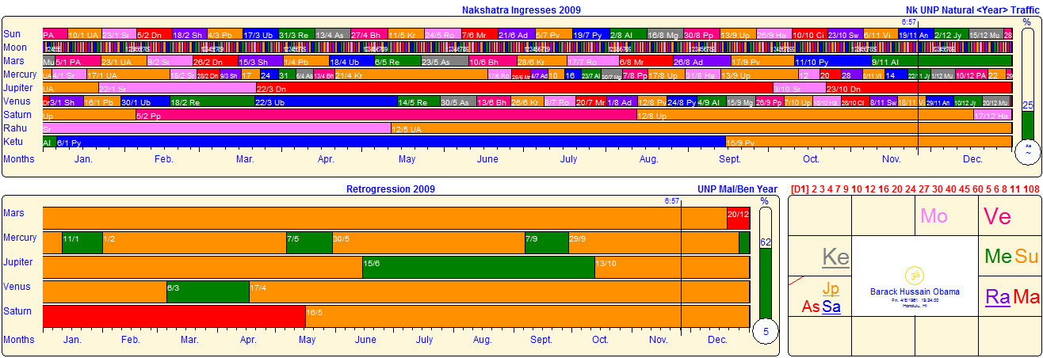
Task: Click the Om symbol in the chart center
Action: click(x=914, y=276)
